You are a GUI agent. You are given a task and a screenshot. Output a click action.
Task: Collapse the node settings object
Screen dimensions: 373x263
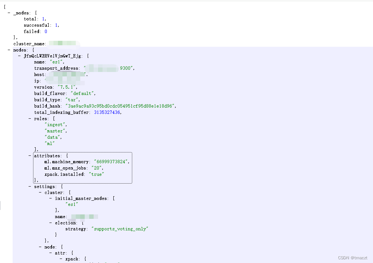click(x=40, y=247)
